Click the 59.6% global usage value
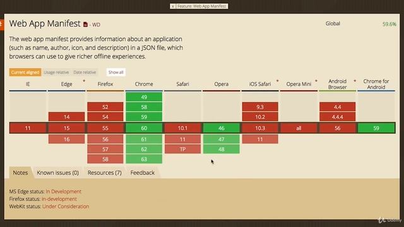Screen dimensions: 404x227 tap(389, 24)
